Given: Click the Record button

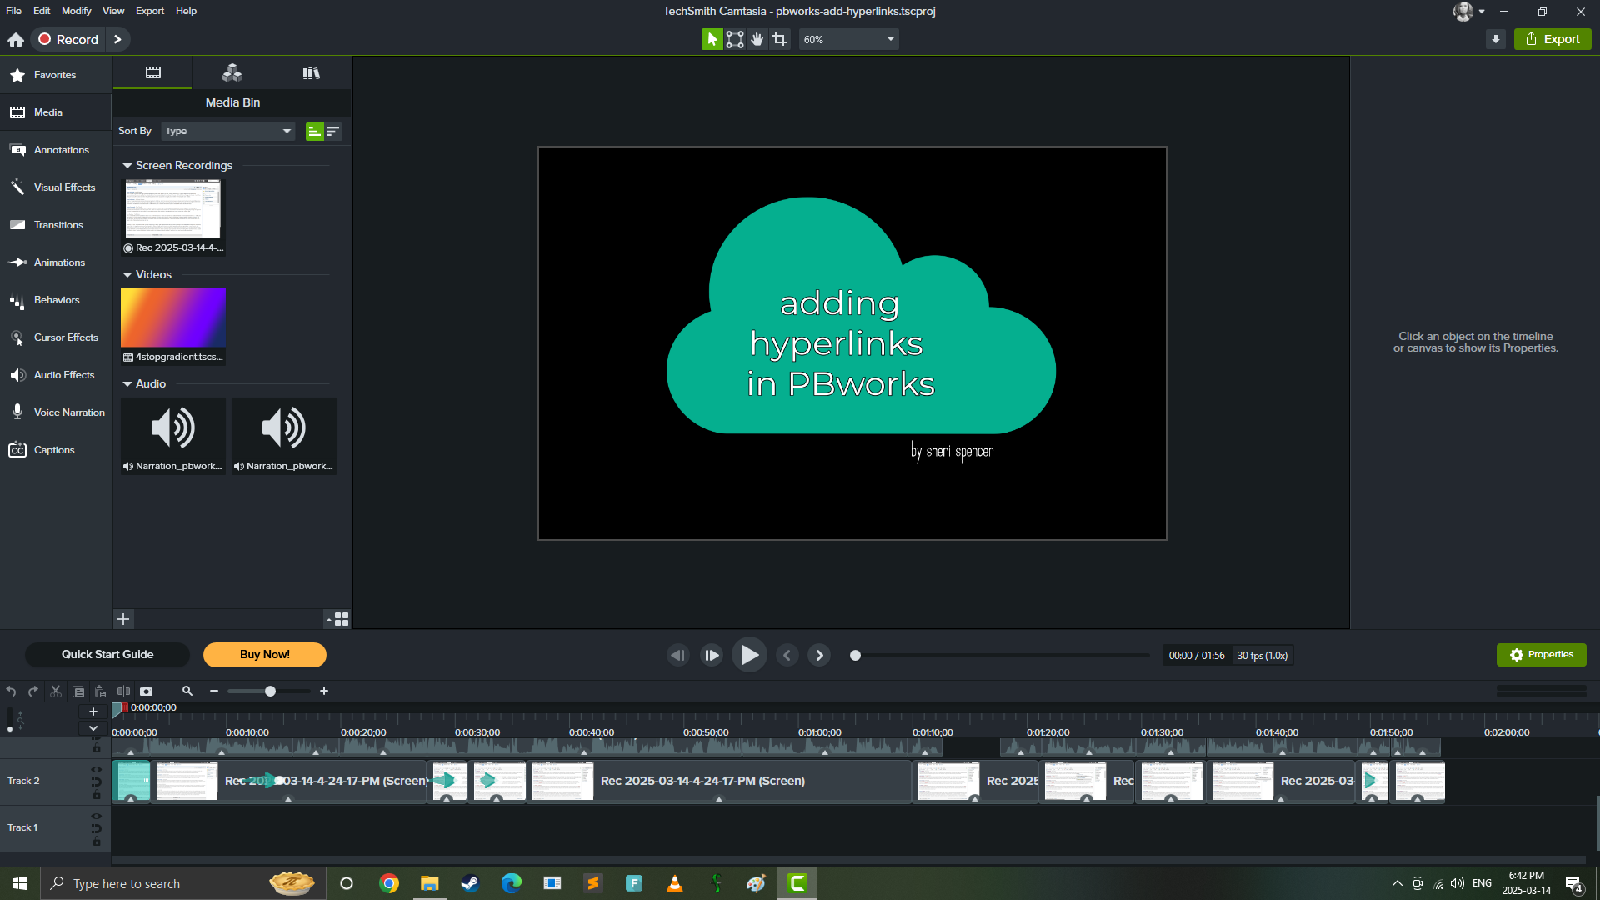Looking at the screenshot, I should click(x=68, y=39).
